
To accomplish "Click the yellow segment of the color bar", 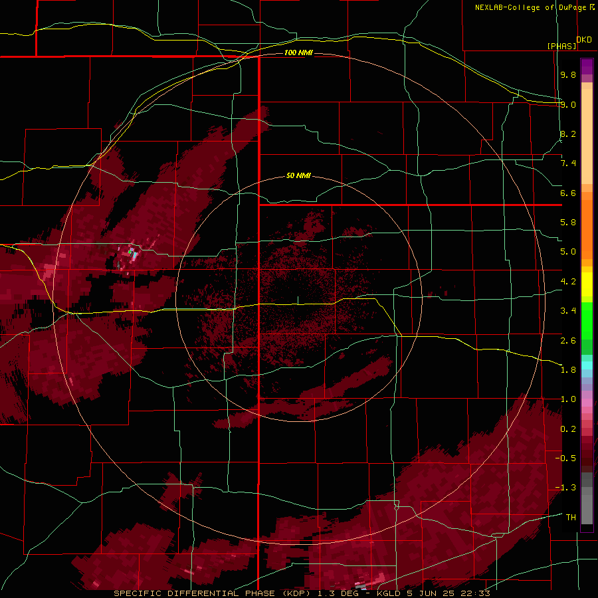I will (x=587, y=284).
